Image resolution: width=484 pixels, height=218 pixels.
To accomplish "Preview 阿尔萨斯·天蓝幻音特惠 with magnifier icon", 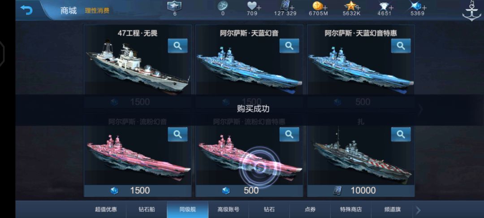I will [x=401, y=46].
